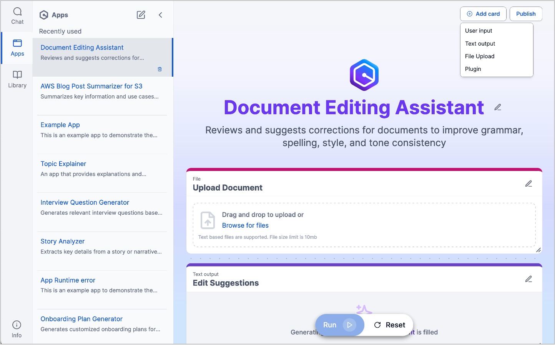Edit the Upload Document card
This screenshot has height=345, width=555.
coord(528,184)
